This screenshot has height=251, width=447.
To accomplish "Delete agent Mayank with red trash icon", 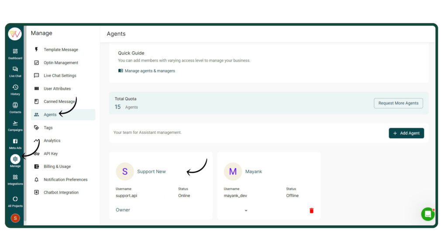I will [311, 210].
